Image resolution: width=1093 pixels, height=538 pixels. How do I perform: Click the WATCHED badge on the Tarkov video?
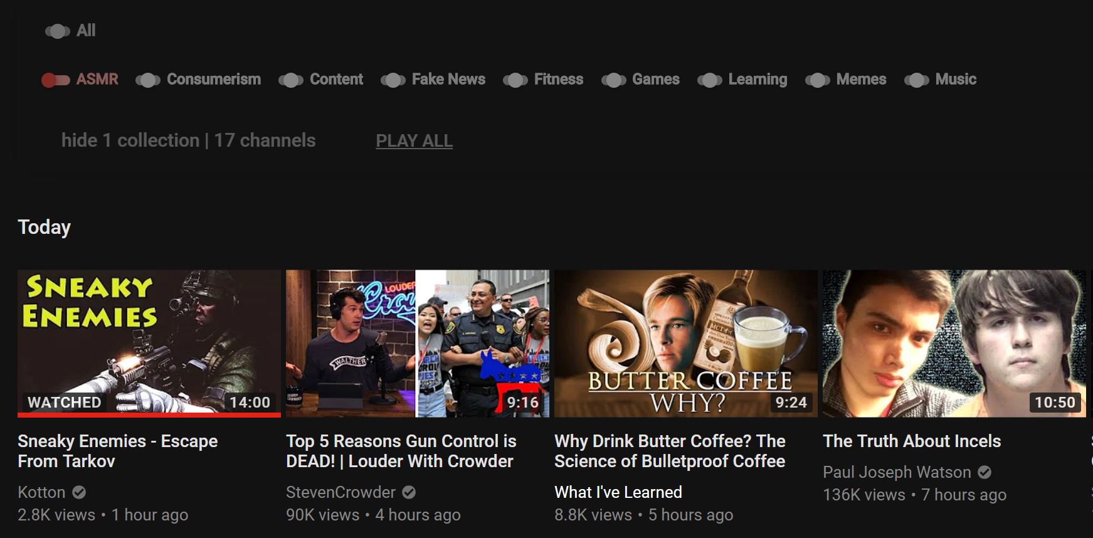pos(64,403)
